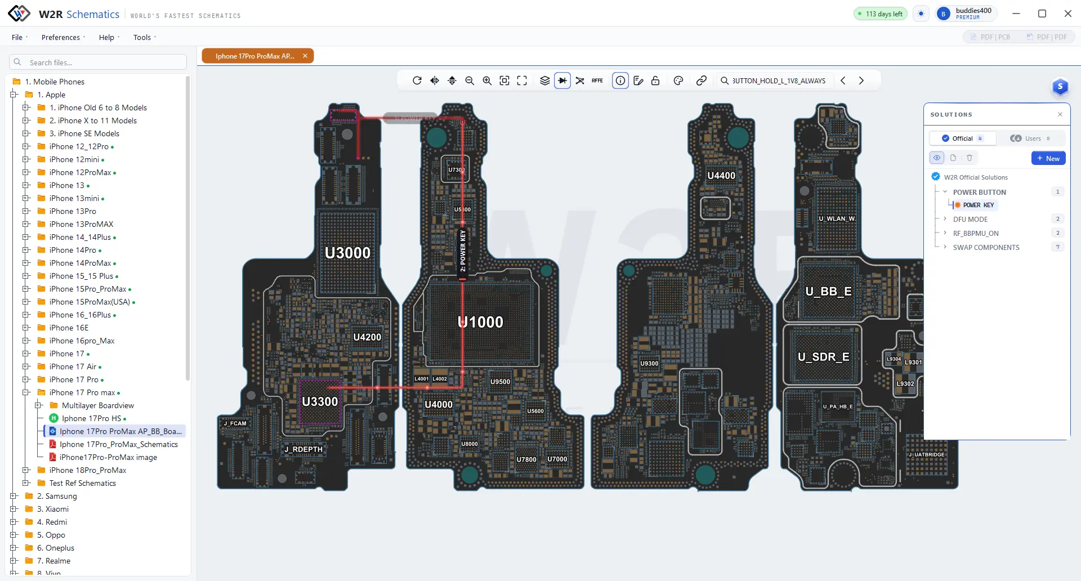This screenshot has width=1081, height=581.
Task: Click the edit note pencil icon
Action: tap(638, 81)
